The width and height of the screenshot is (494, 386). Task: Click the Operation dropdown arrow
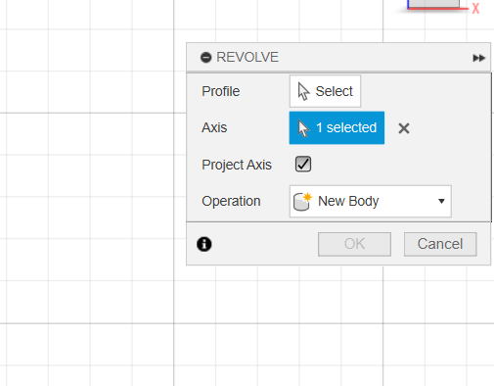point(441,201)
